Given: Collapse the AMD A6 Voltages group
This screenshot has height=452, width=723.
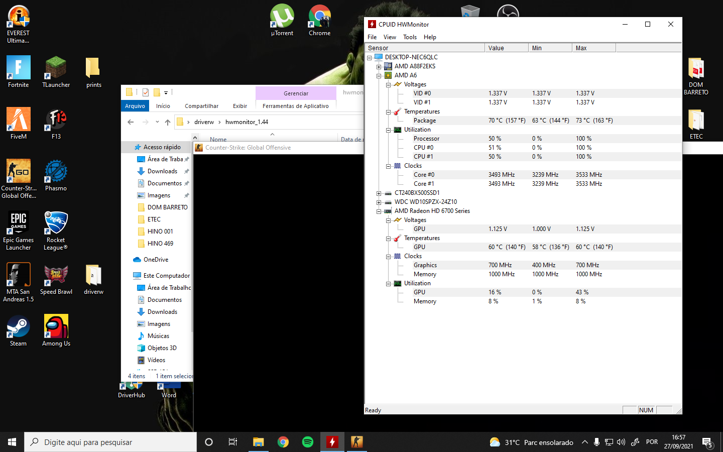Looking at the screenshot, I should 388,84.
